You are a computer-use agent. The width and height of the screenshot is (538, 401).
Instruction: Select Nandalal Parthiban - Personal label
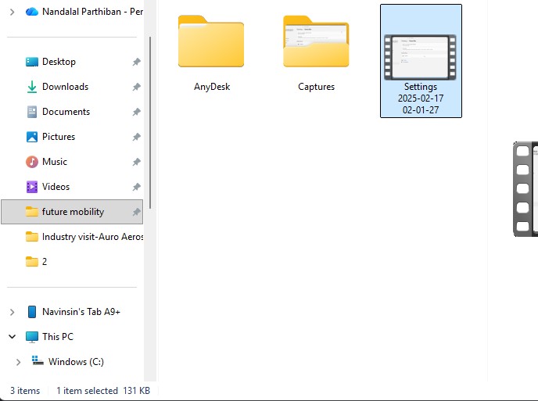pyautogui.click(x=92, y=12)
